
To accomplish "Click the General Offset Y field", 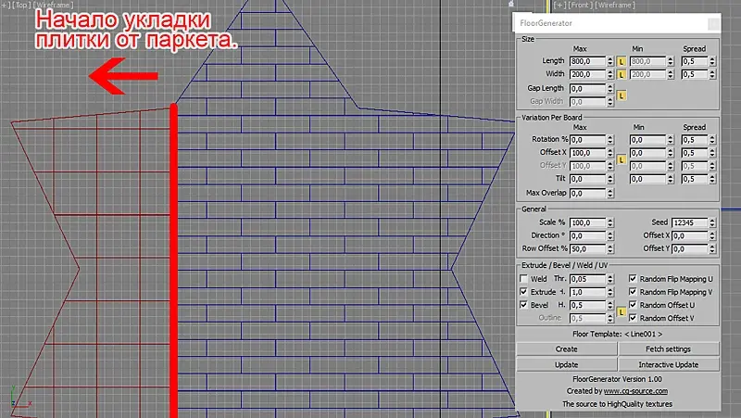I will (689, 248).
